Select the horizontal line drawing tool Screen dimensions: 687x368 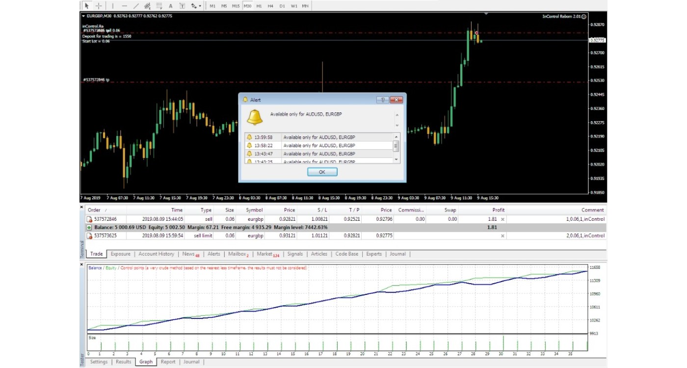coord(124,6)
